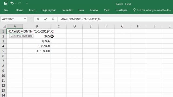173x97 pixels.
Task: Click the lightbulb Tell me icon
Action: coord(134,10)
